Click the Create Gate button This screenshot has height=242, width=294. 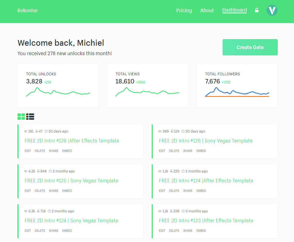250,47
